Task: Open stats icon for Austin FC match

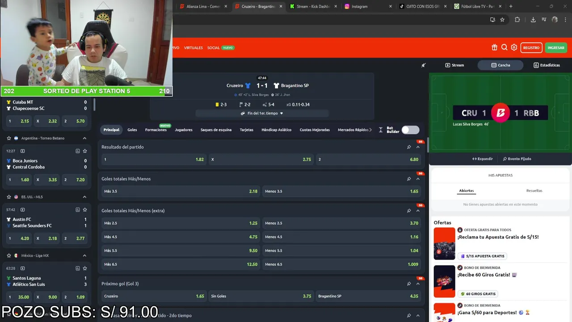Action: coord(77,210)
